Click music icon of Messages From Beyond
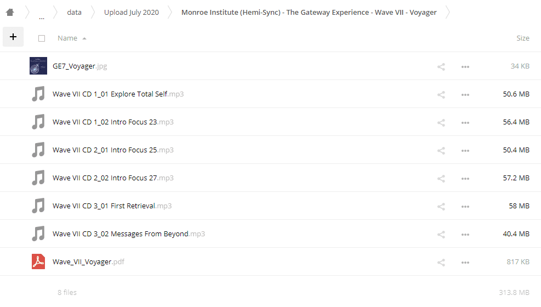The image size is (541, 307). [x=38, y=234]
